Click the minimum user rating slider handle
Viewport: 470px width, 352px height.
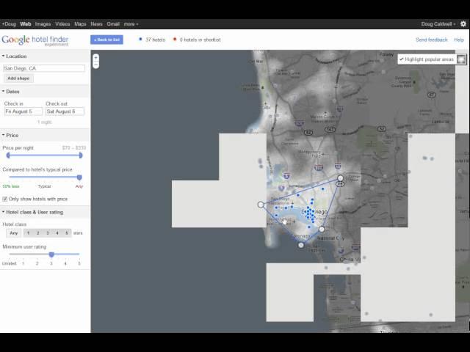(x=51, y=254)
